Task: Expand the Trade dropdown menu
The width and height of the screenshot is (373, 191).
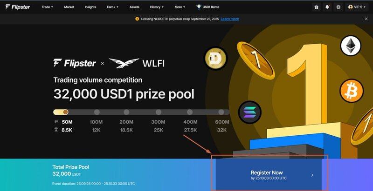Action: pyautogui.click(x=47, y=7)
